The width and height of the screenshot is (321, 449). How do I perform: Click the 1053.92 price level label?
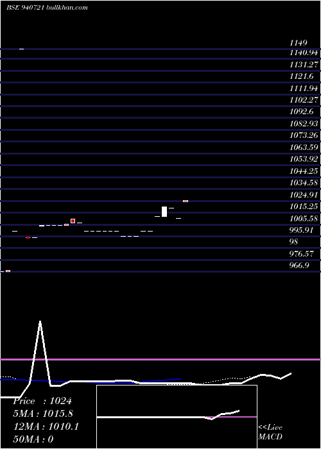304,159
